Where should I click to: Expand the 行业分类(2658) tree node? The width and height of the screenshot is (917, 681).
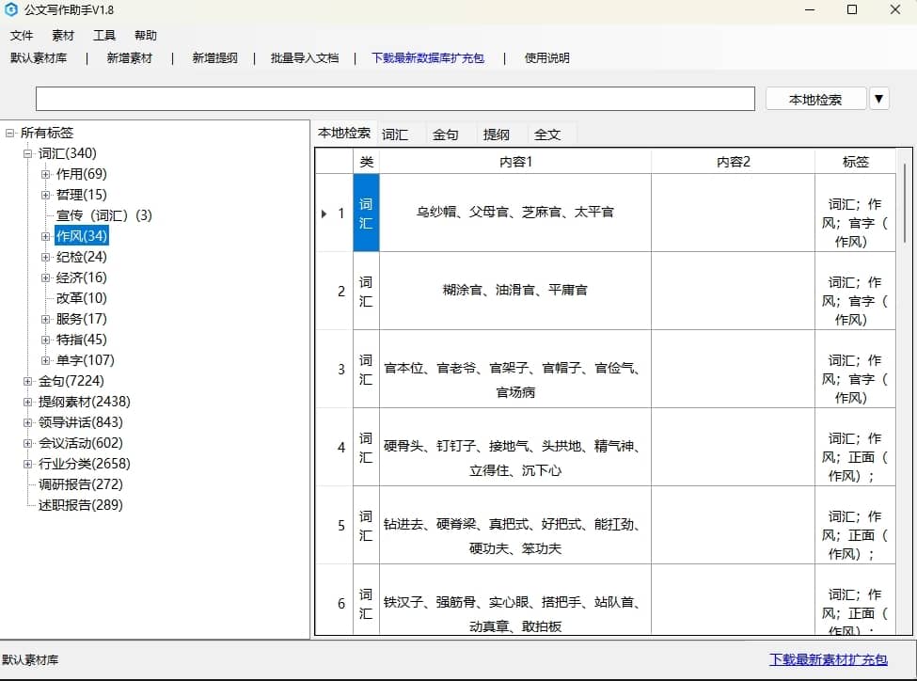point(28,464)
